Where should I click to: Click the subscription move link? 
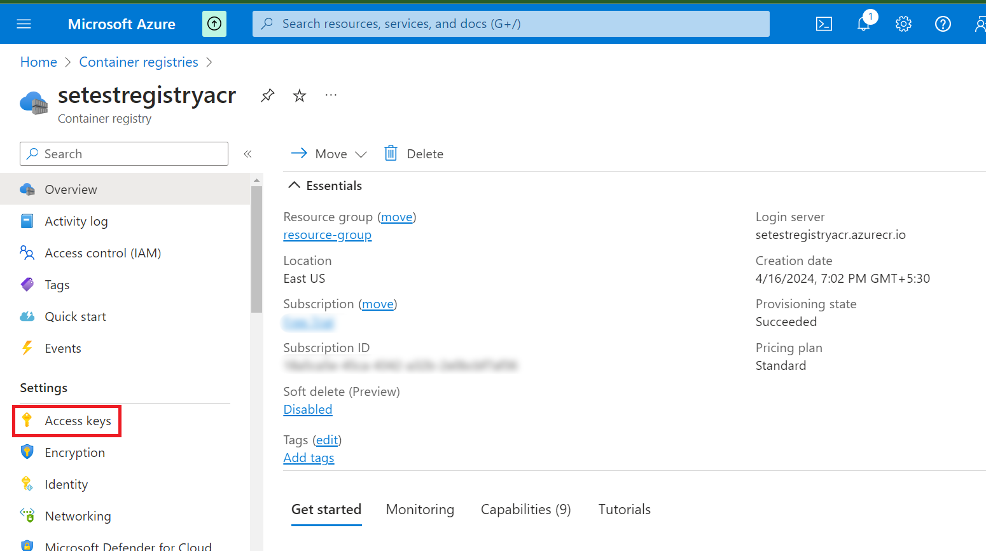click(x=378, y=304)
